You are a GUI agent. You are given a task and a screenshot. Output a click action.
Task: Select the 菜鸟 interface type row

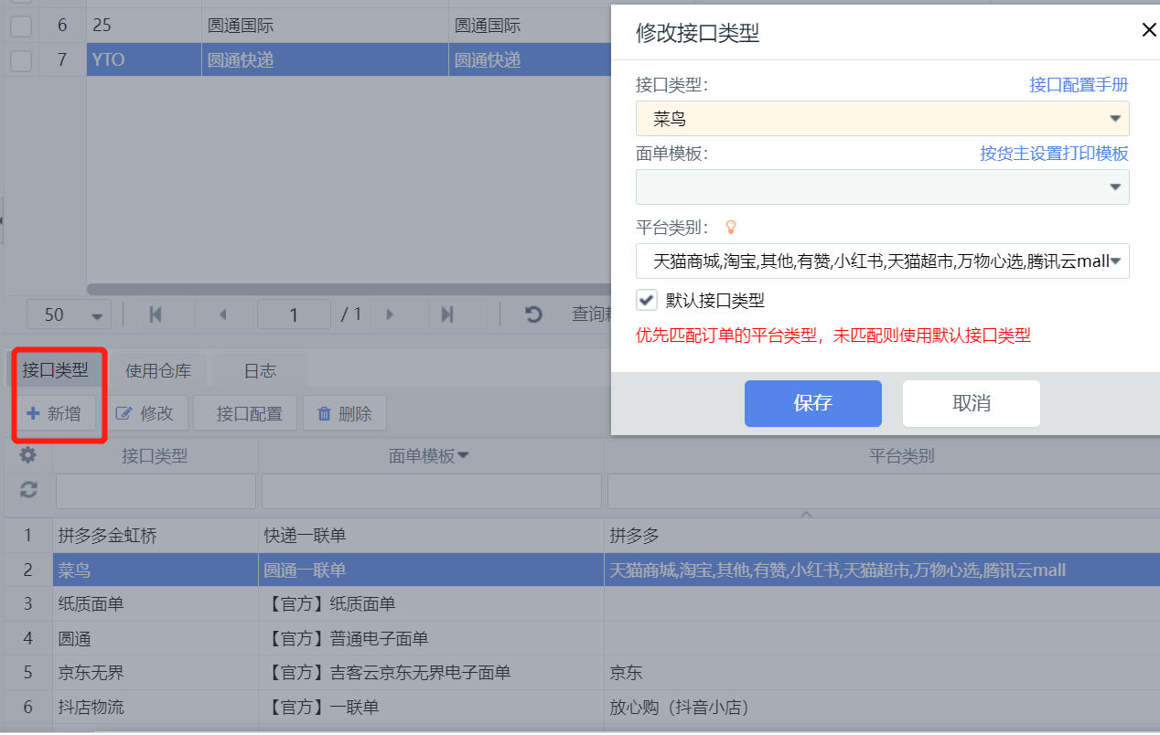(580, 570)
